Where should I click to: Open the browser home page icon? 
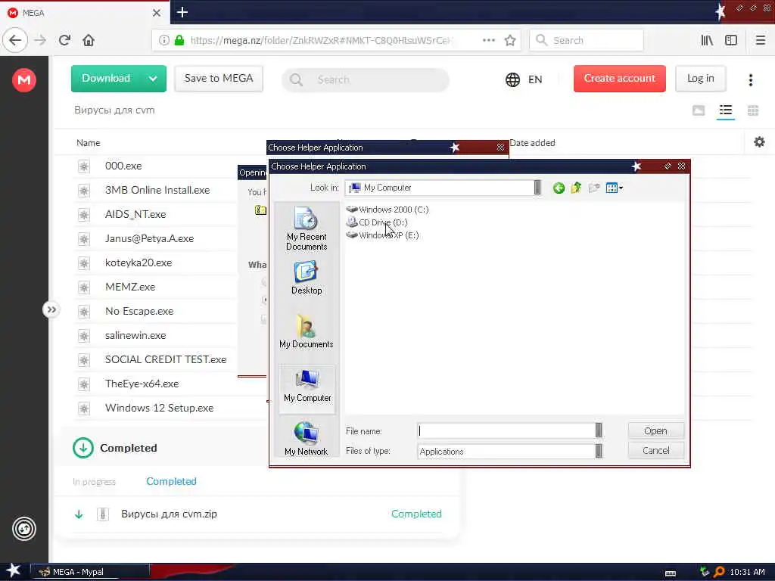89,41
